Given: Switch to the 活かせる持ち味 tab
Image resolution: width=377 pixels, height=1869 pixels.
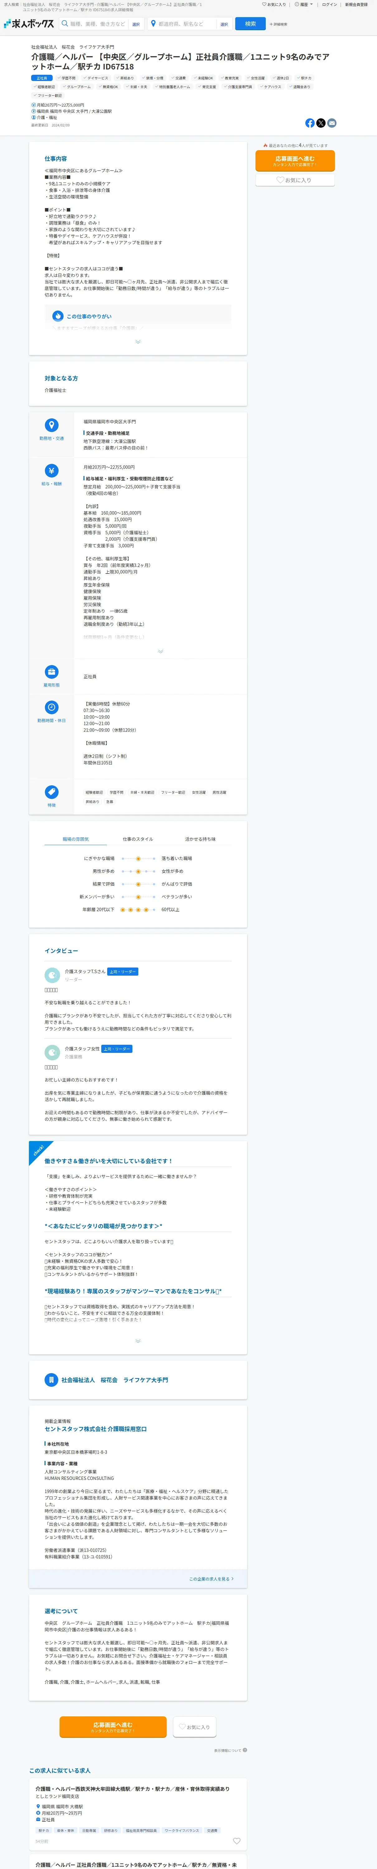Looking at the screenshot, I should (200, 839).
